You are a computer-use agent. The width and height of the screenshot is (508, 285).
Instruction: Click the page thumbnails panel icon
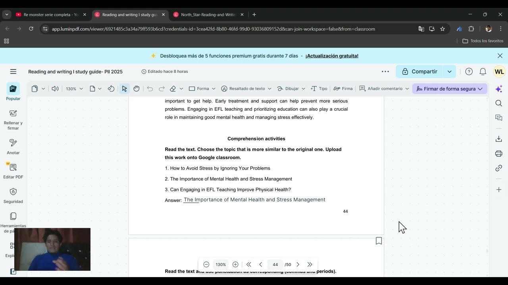[35, 89]
